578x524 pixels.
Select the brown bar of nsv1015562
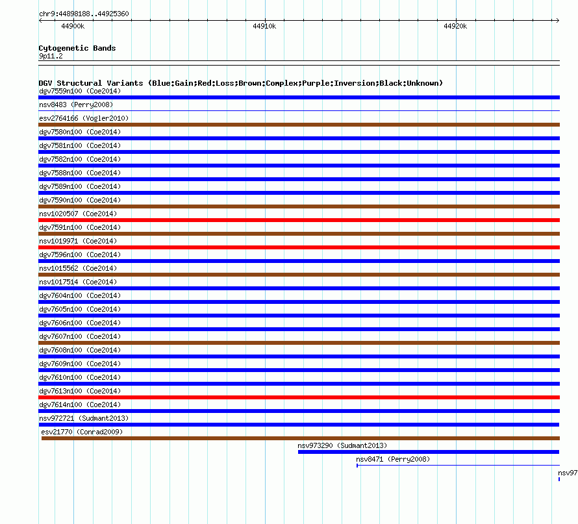coord(299,275)
